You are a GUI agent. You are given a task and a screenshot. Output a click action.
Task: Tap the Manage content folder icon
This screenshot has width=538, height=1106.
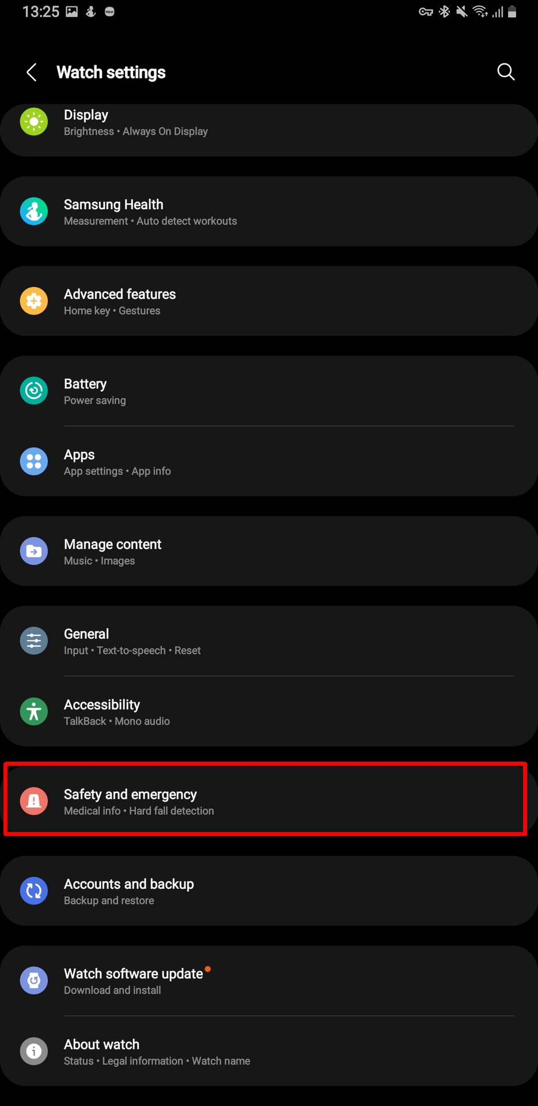[x=34, y=551]
